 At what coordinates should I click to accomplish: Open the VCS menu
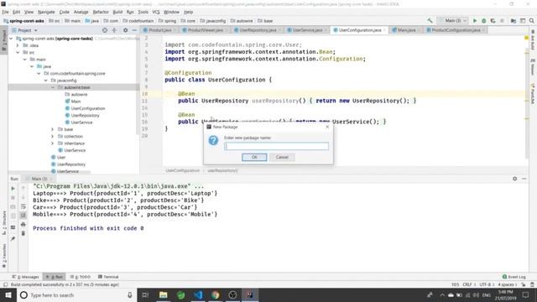tap(156, 12)
